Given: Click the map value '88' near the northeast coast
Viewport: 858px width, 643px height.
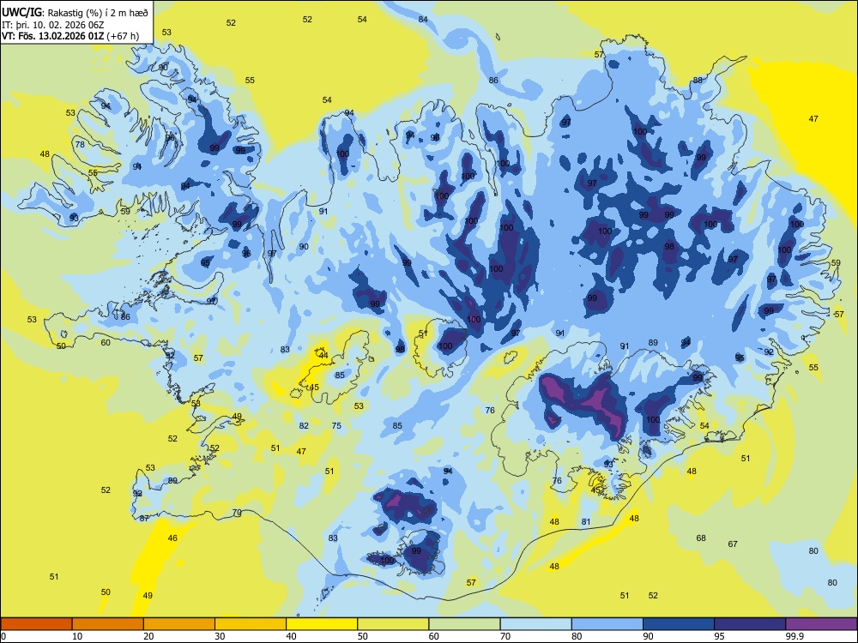Looking at the screenshot, I should 698,80.
